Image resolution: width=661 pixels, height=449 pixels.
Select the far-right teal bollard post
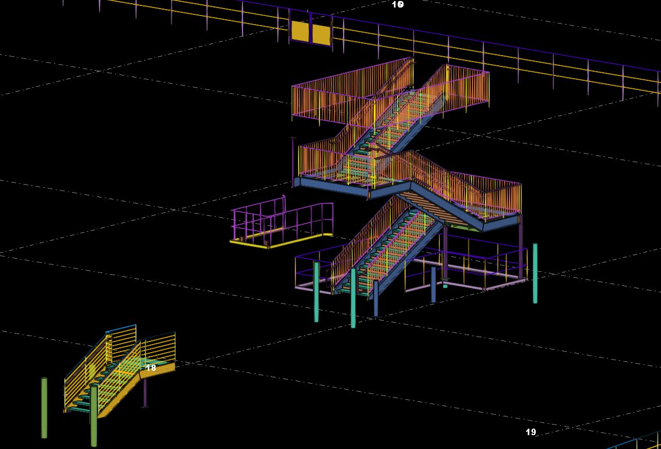(535, 273)
